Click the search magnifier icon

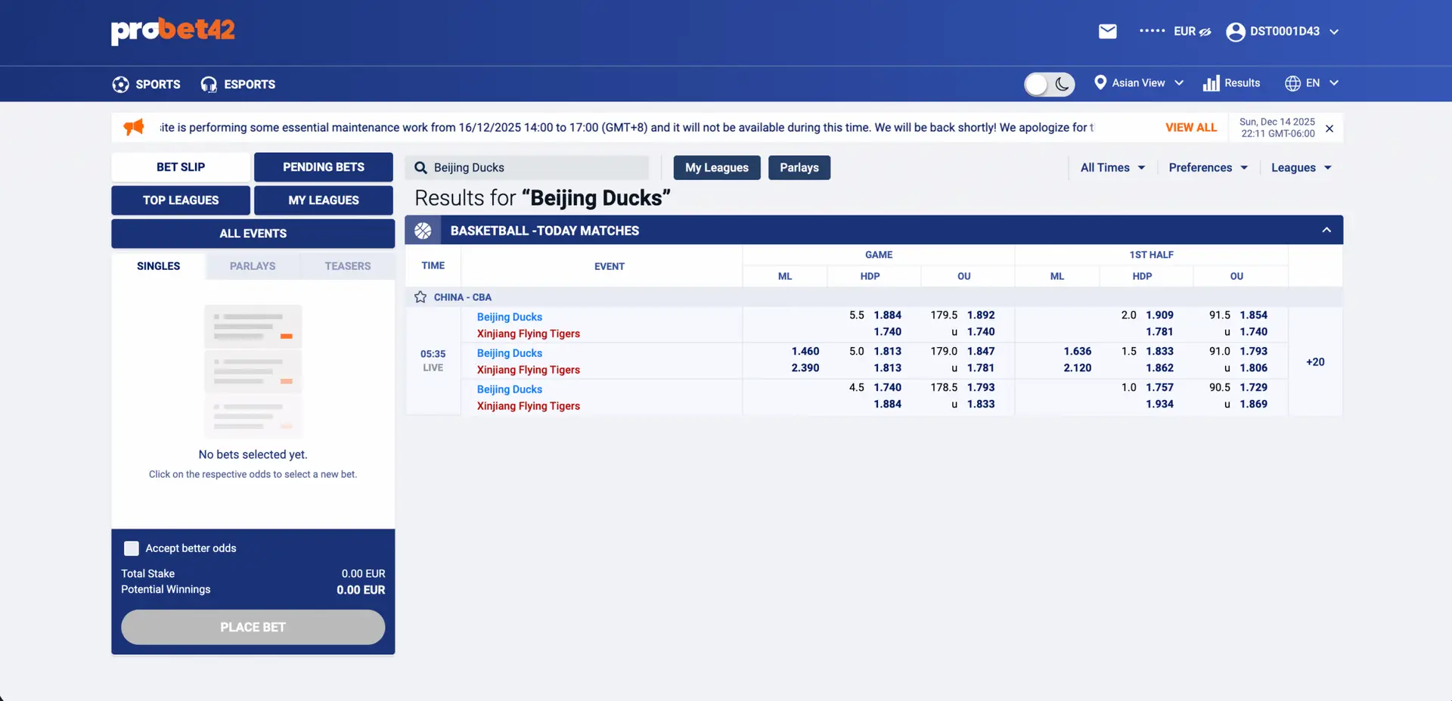pyautogui.click(x=421, y=168)
